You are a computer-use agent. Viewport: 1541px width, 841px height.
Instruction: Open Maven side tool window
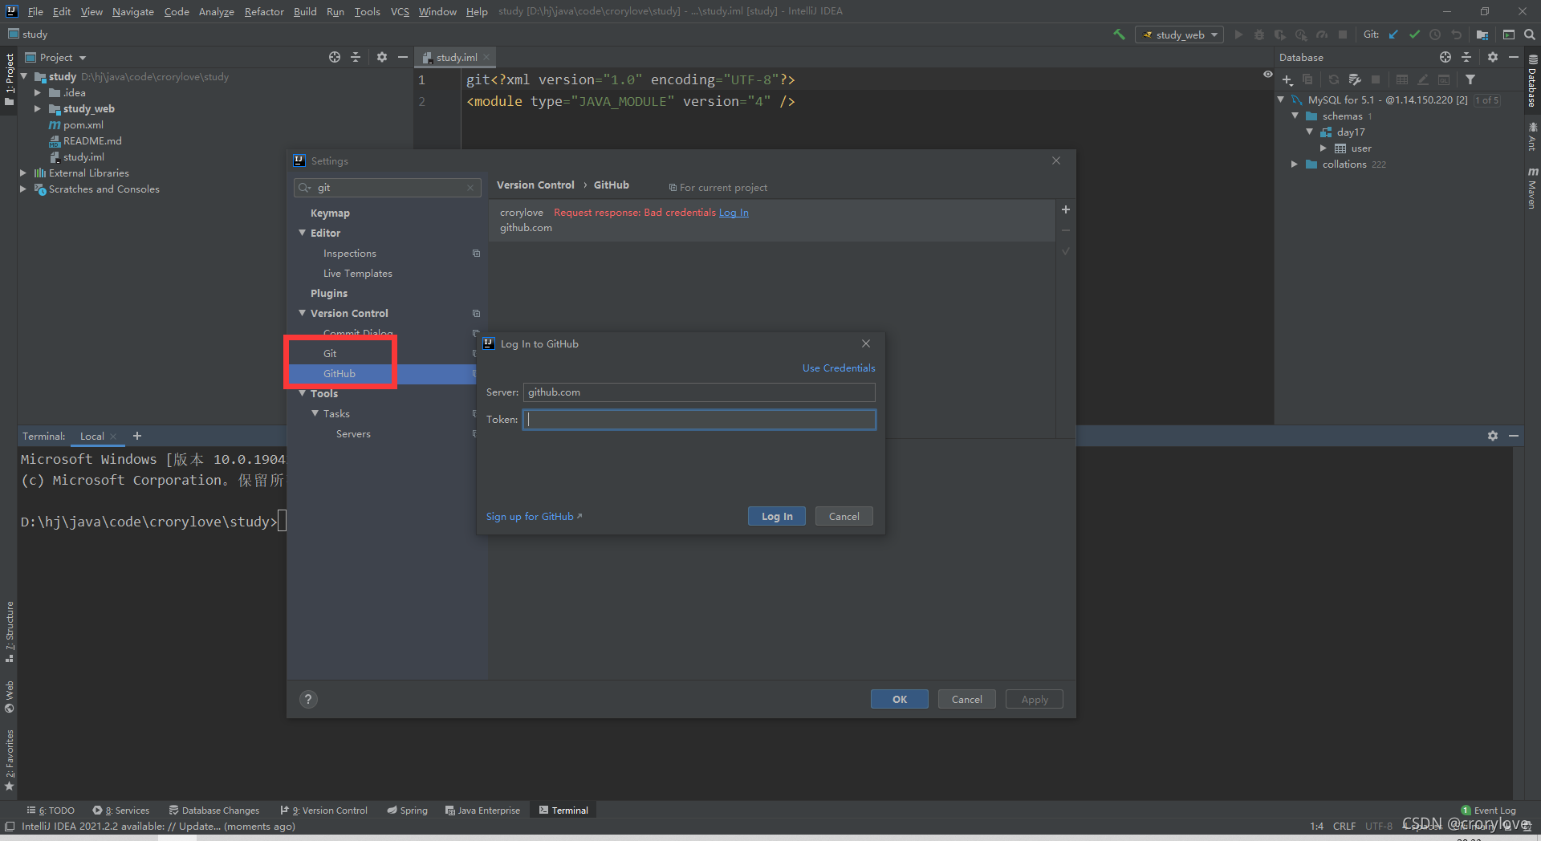coord(1532,187)
